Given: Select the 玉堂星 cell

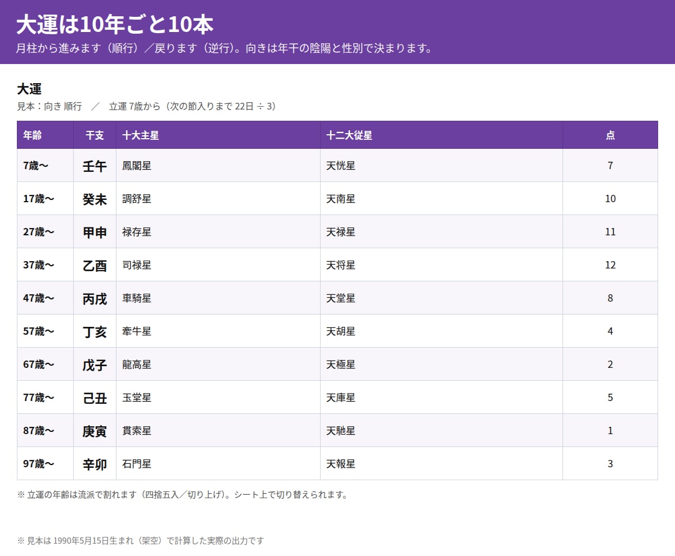Looking at the screenshot, I should click(x=218, y=398).
